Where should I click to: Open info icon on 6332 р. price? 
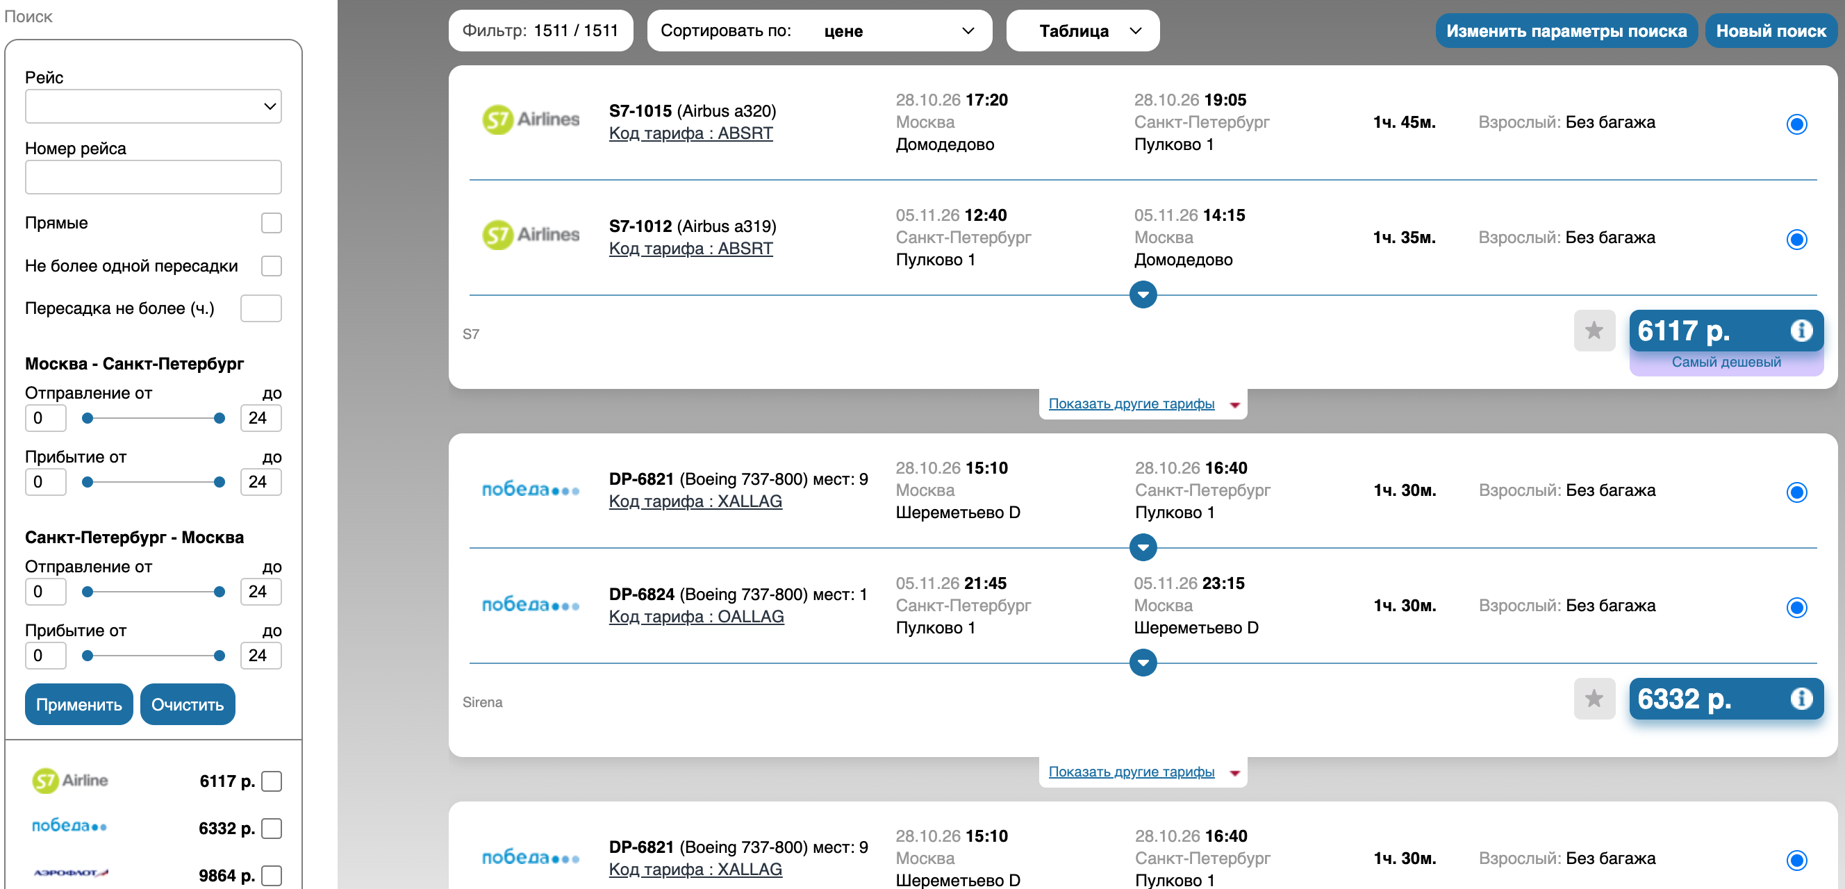[1801, 699]
